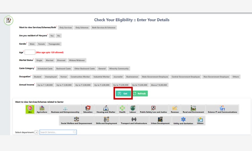Choose Journalist occupation
Image resolution: width=252 pixels, height=151 pixels.
coord(118,77)
